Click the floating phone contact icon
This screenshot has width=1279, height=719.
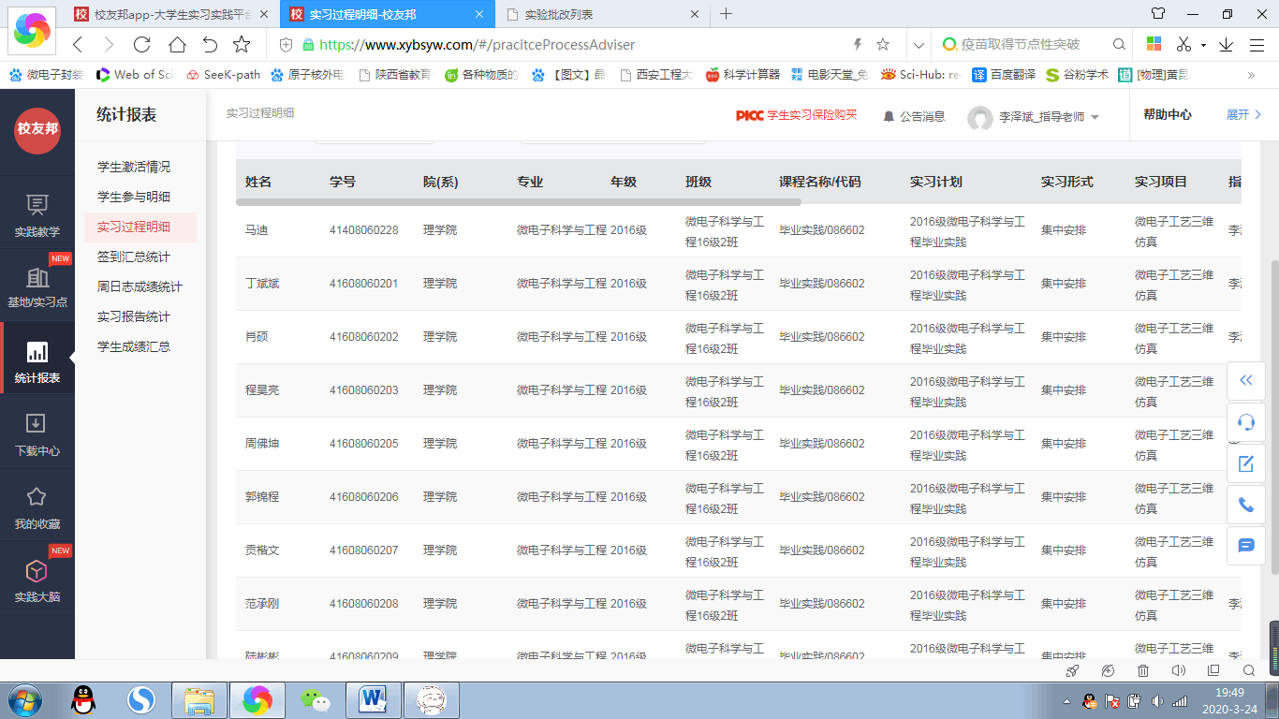point(1245,505)
